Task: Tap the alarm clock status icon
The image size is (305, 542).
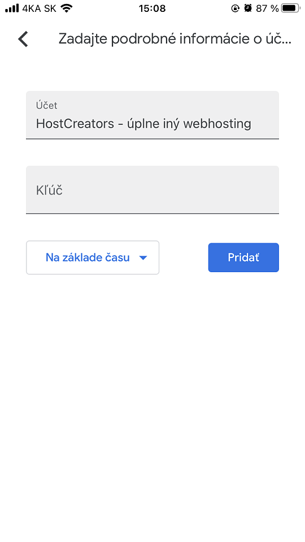Action: [x=248, y=8]
